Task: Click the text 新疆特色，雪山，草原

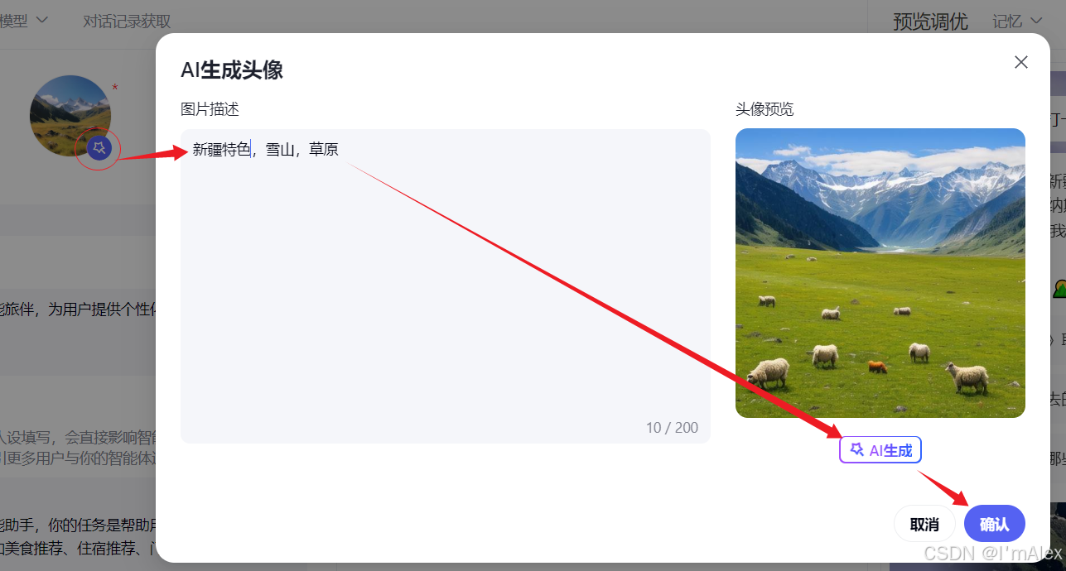Action: tap(265, 150)
